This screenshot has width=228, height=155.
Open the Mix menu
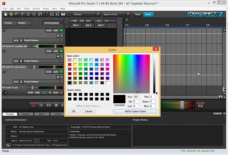18,8
